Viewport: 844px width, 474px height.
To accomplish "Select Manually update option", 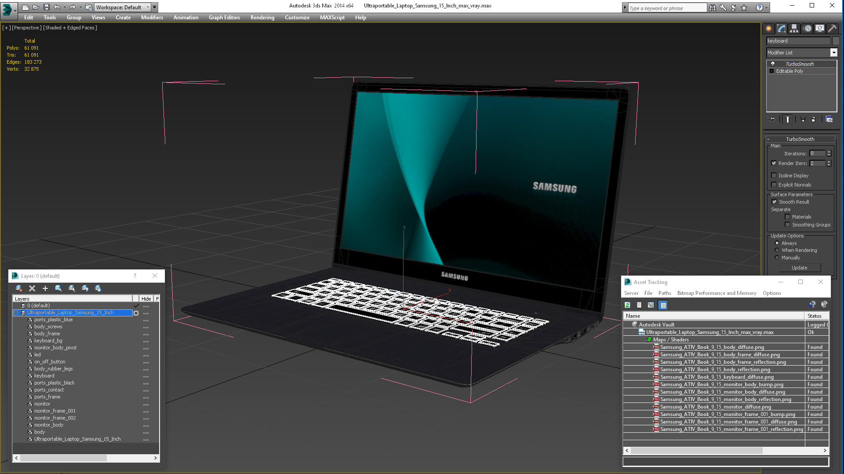I will pos(777,258).
